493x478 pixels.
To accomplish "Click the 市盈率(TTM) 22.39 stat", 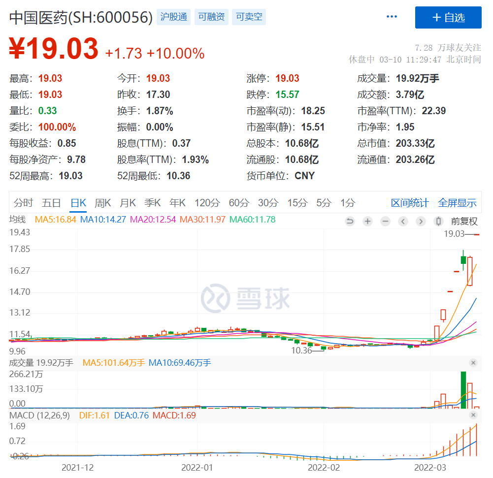I will (401, 111).
